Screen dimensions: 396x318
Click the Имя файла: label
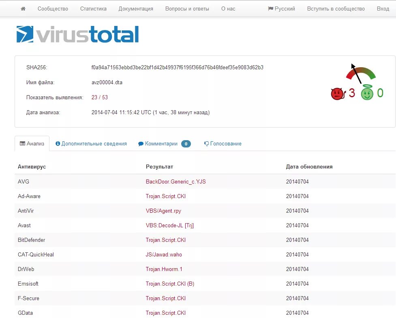pyautogui.click(x=41, y=82)
